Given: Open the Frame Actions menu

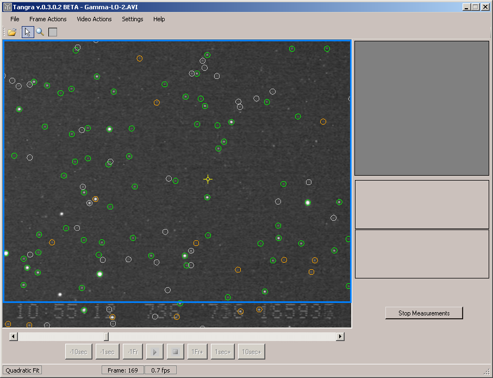Looking at the screenshot, I should 48,19.
